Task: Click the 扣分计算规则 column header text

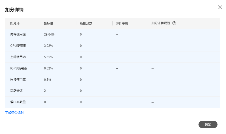Action: point(161,23)
